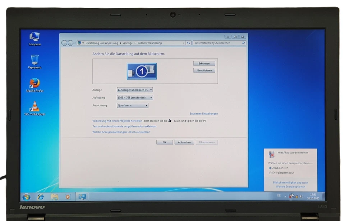Open the Windows Start menu orb
This screenshot has width=345, height=221.
click(26, 197)
